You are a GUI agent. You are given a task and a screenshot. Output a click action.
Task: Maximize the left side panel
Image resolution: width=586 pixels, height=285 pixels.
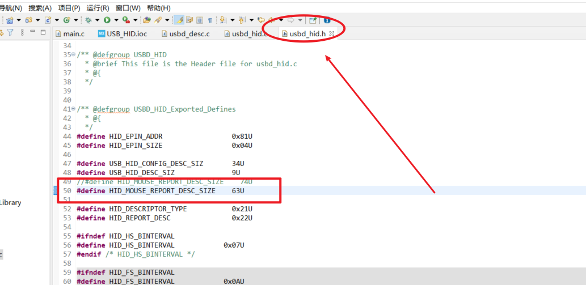click(43, 32)
